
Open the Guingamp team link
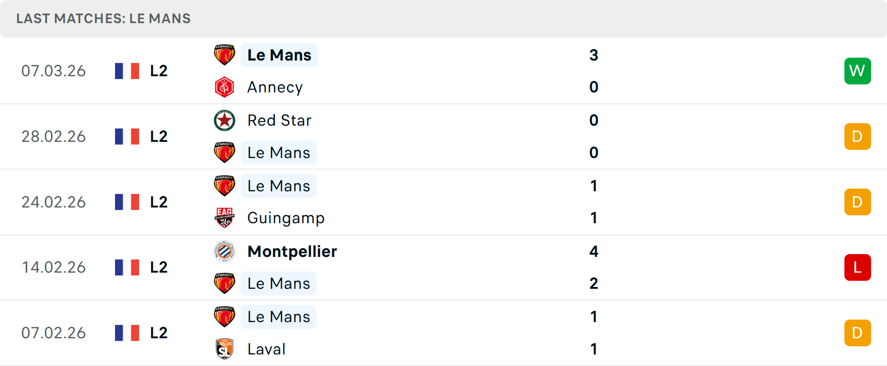coord(286,218)
